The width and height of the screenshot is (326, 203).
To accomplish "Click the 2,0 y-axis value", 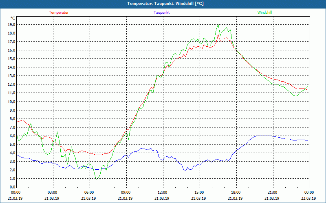I will pos(12,170).
